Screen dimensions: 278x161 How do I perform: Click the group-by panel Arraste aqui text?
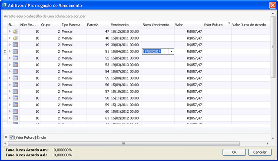click(x=45, y=16)
